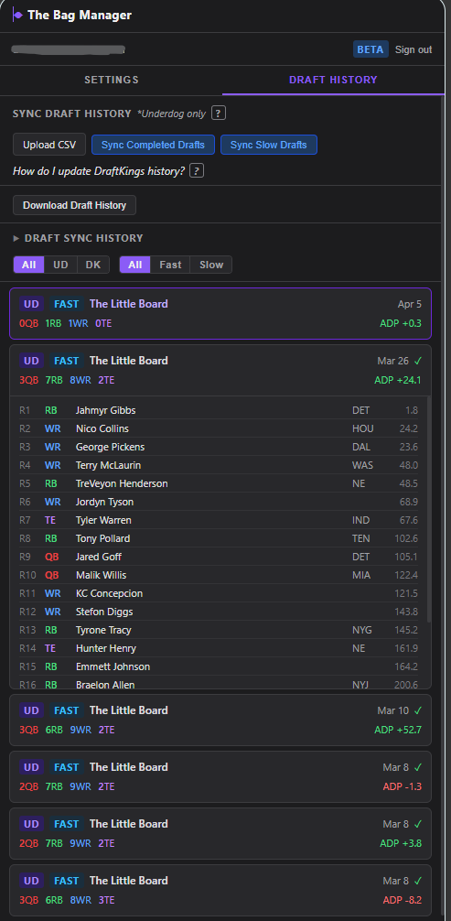Collapse the Mar 26 Little Board draft
The height and width of the screenshot is (921, 451).
tap(220, 370)
